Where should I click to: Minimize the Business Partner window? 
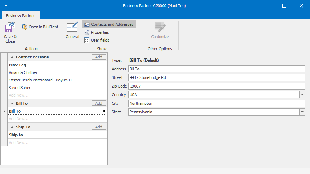coord(267,6)
